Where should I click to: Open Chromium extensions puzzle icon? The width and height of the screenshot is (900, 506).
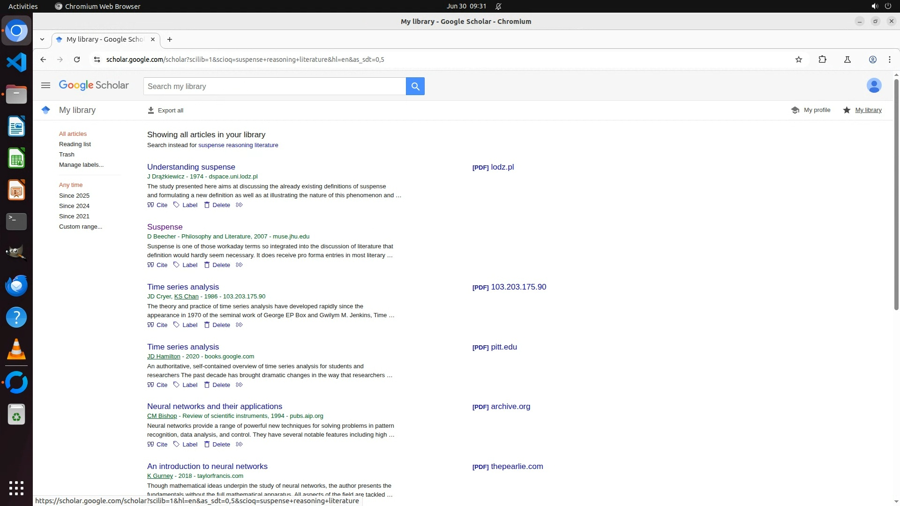click(x=822, y=60)
